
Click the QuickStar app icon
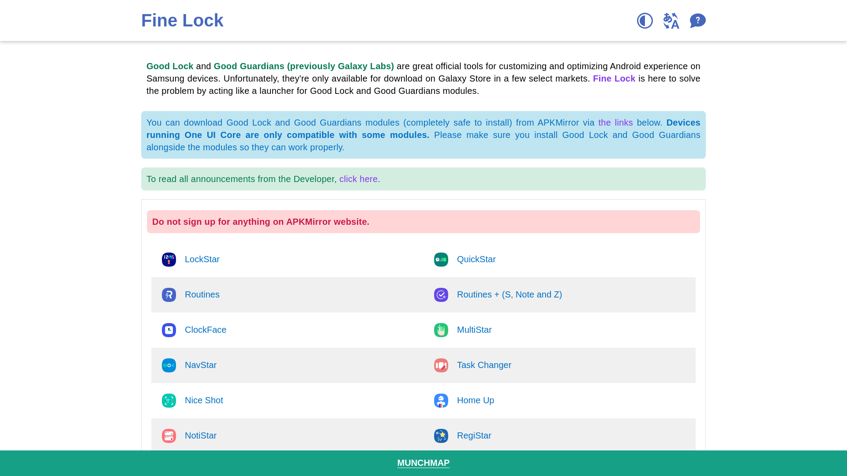point(441,260)
